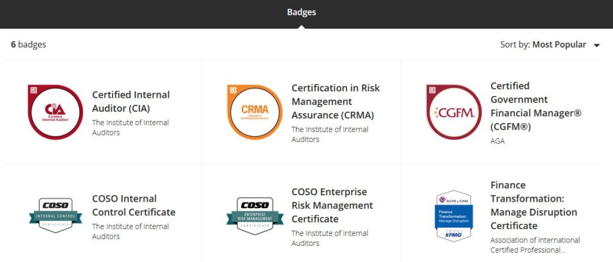Viewport: 613px width, 262px height.
Task: Open Certified Government Financial Manager title link
Action: pyautogui.click(x=535, y=106)
